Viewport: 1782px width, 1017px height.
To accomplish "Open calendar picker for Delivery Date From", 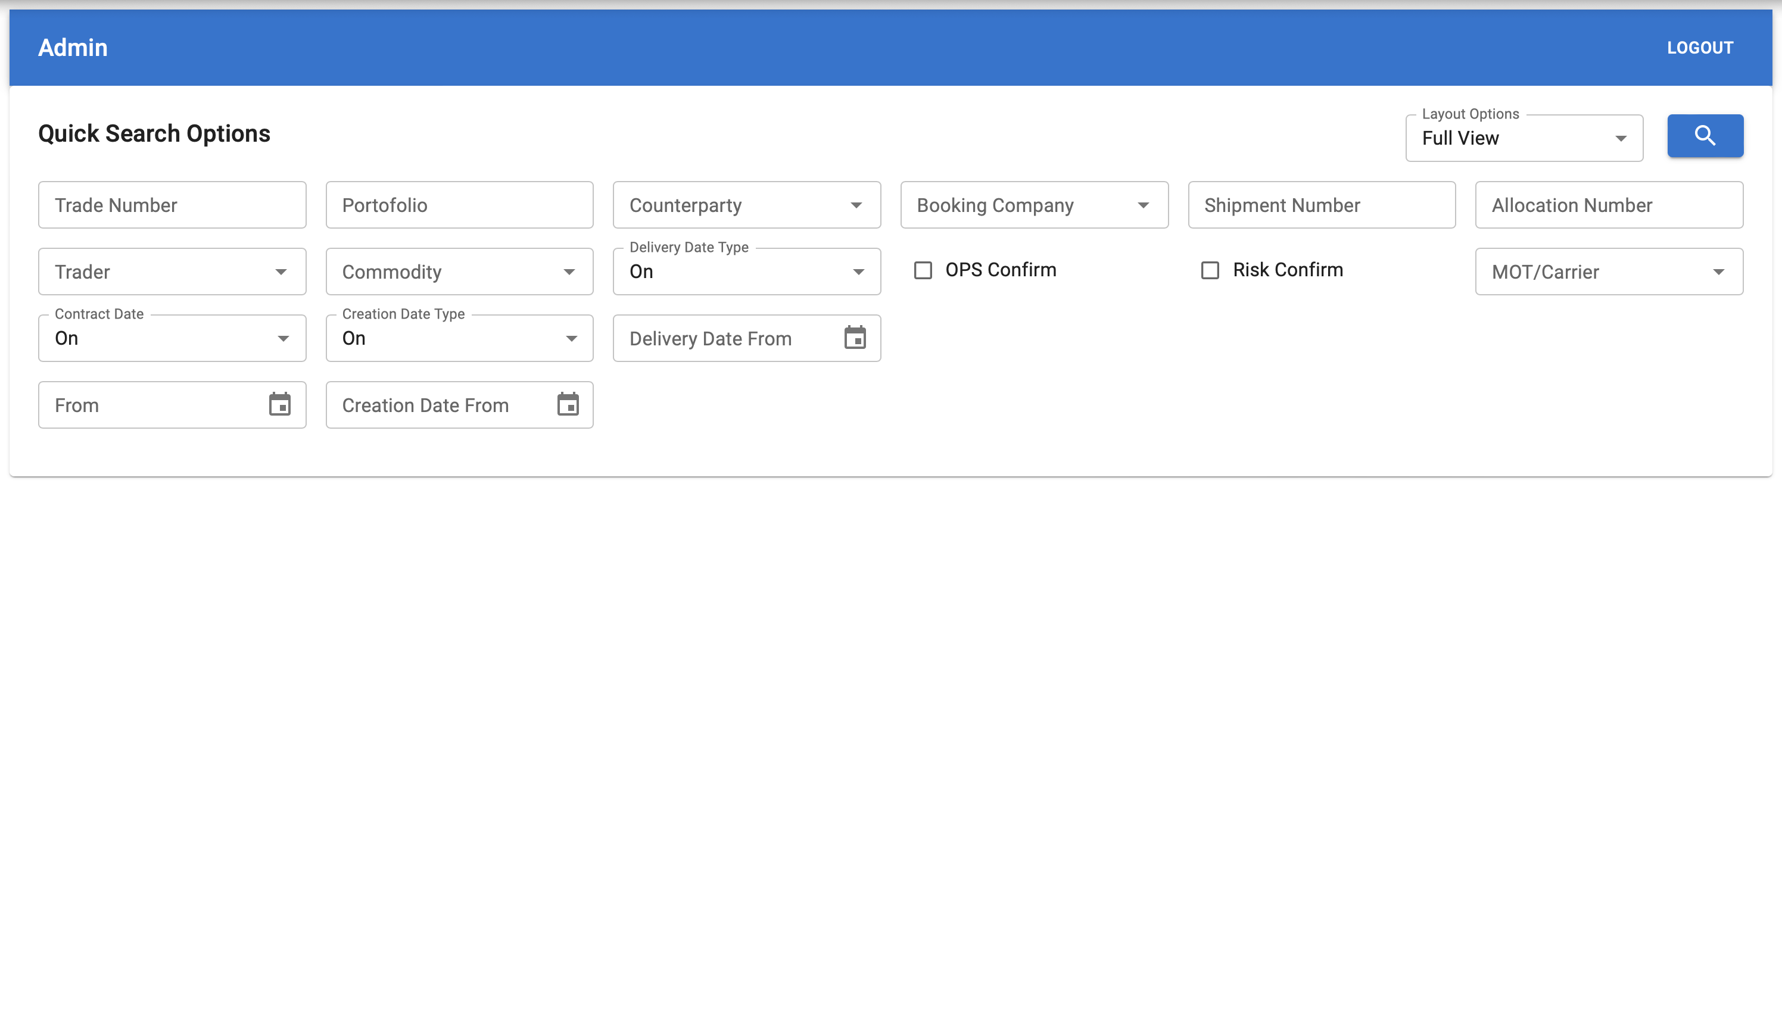I will pyautogui.click(x=855, y=338).
